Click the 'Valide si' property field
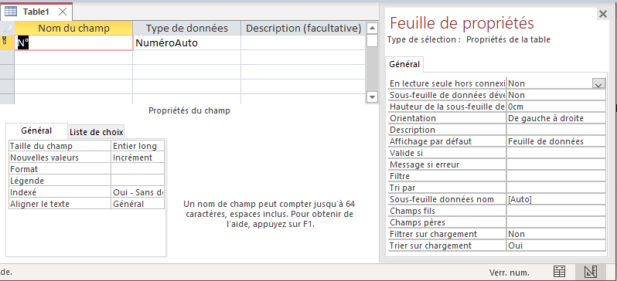The width and height of the screenshot is (617, 281). coord(556,153)
